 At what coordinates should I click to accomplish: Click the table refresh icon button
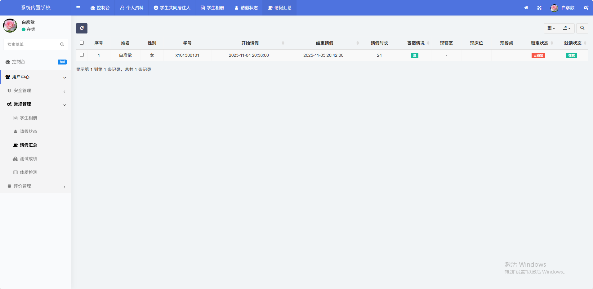(x=82, y=28)
